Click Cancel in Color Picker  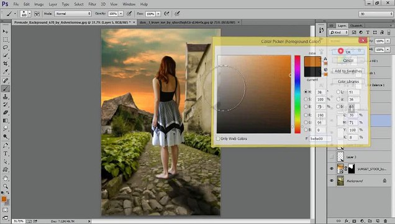pos(348,60)
